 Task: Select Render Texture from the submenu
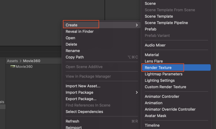click(x=158, y=68)
